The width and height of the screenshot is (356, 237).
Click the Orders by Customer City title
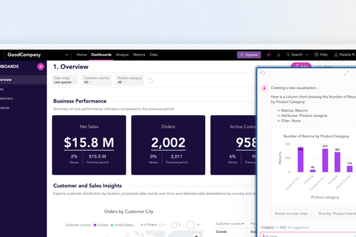[128, 211]
